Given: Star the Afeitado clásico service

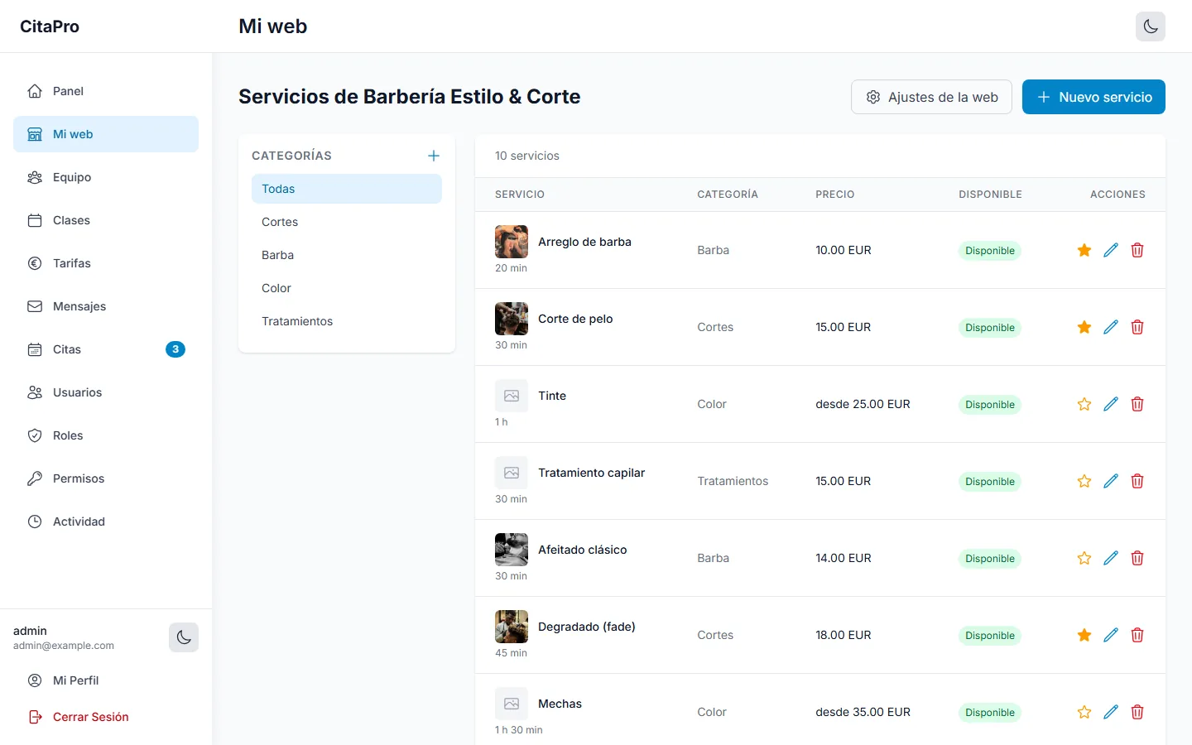Looking at the screenshot, I should [1084, 558].
